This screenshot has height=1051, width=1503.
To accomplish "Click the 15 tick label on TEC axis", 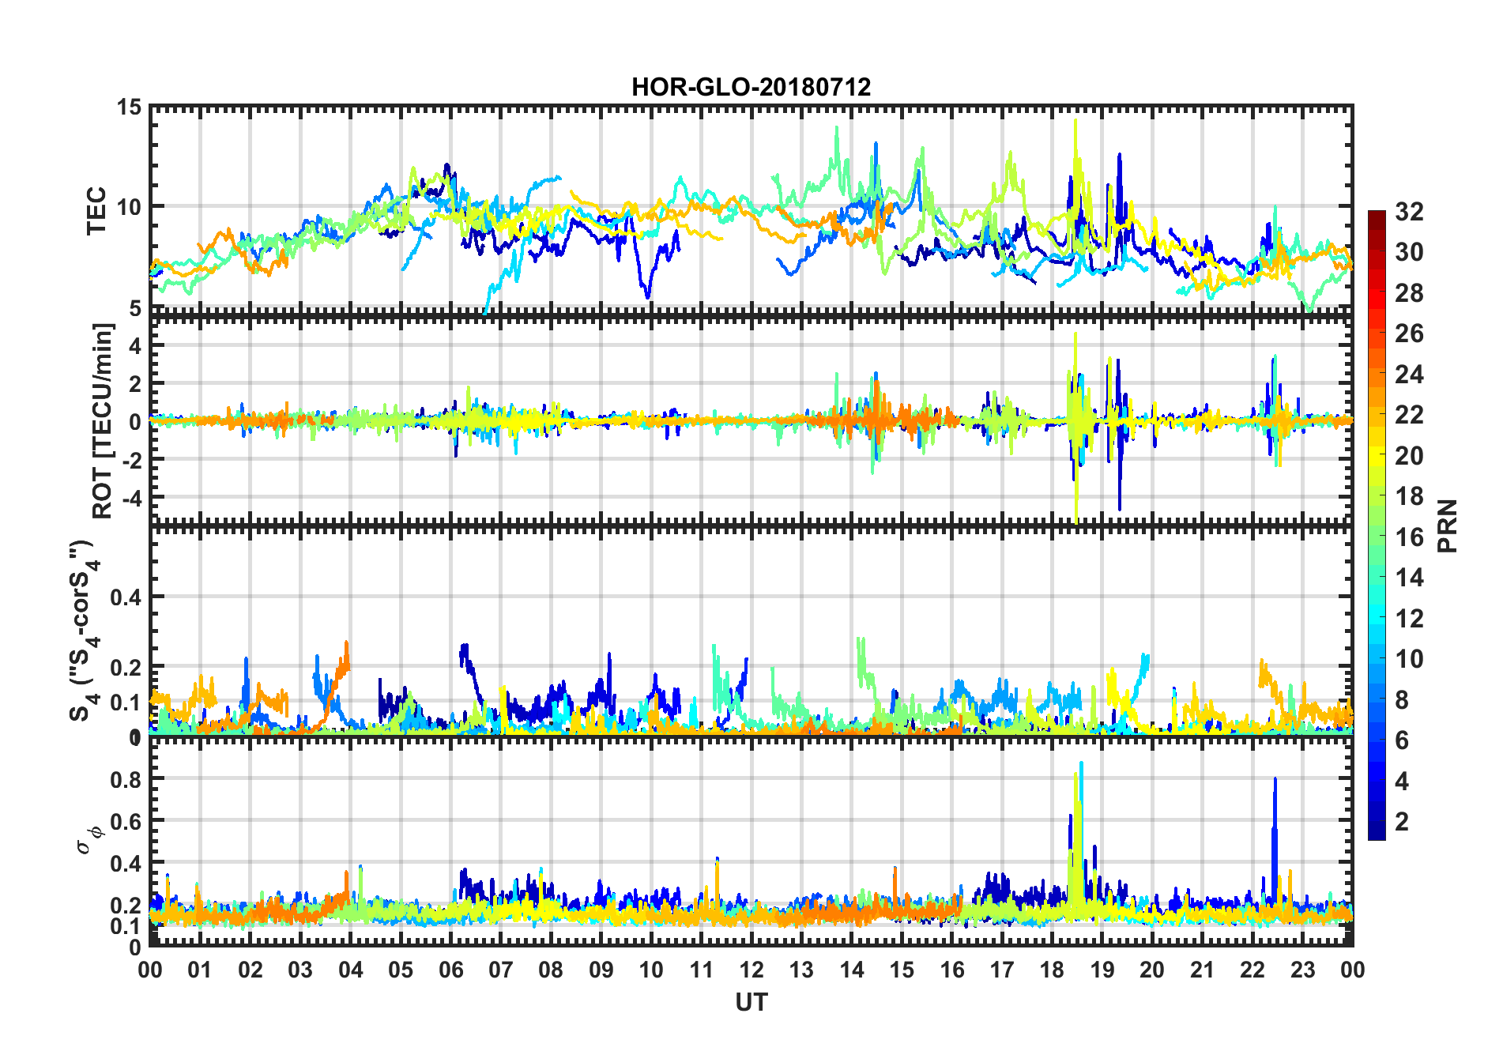I will coord(127,107).
